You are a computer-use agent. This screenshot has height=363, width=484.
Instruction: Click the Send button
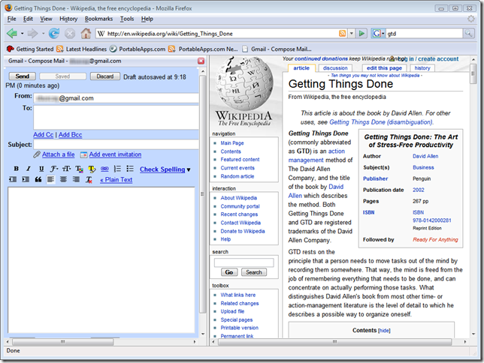click(x=23, y=76)
